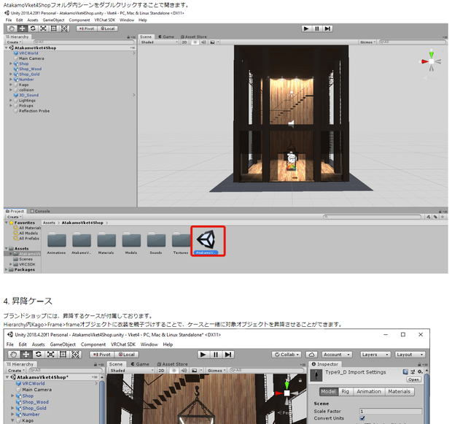Click the Play button in lower Unity window
Image resolution: width=452 pixels, height=424 pixels.
pos(203,355)
